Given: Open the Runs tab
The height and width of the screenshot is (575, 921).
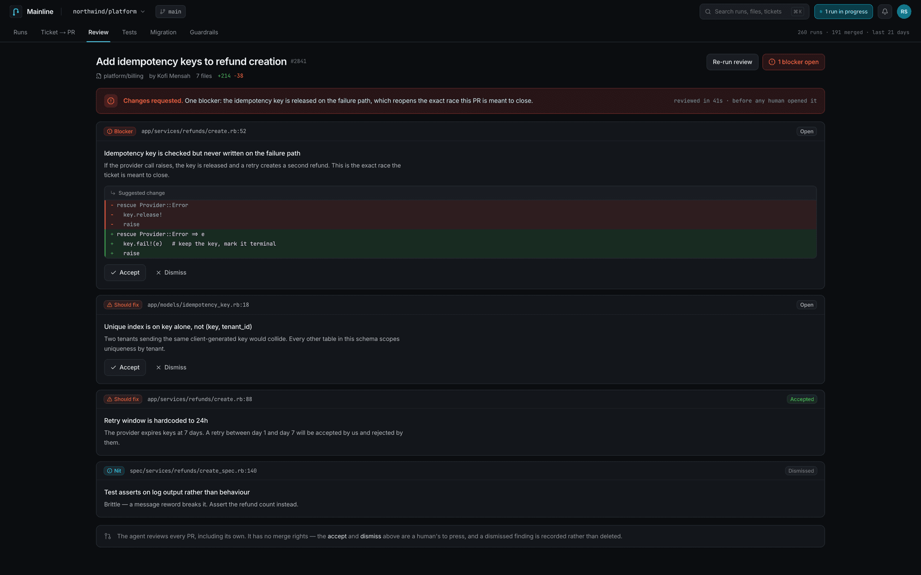Looking at the screenshot, I should [x=21, y=32].
